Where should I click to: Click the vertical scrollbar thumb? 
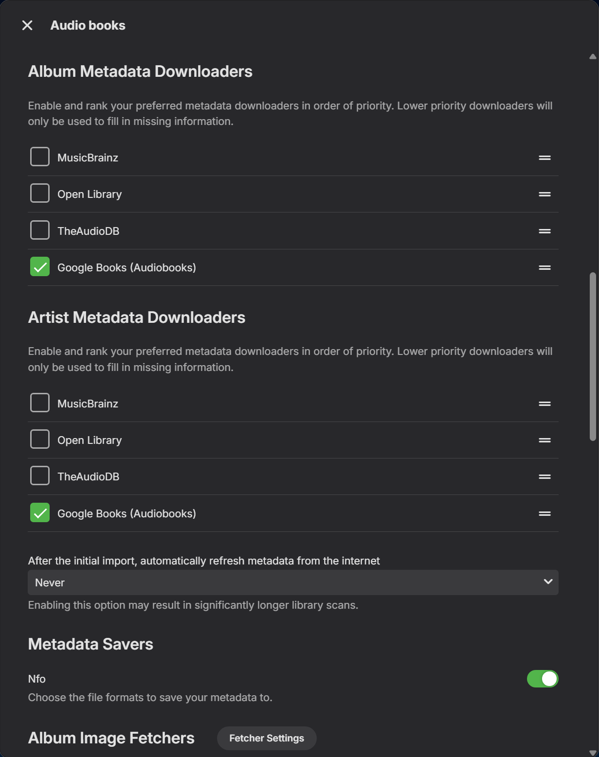click(x=593, y=356)
